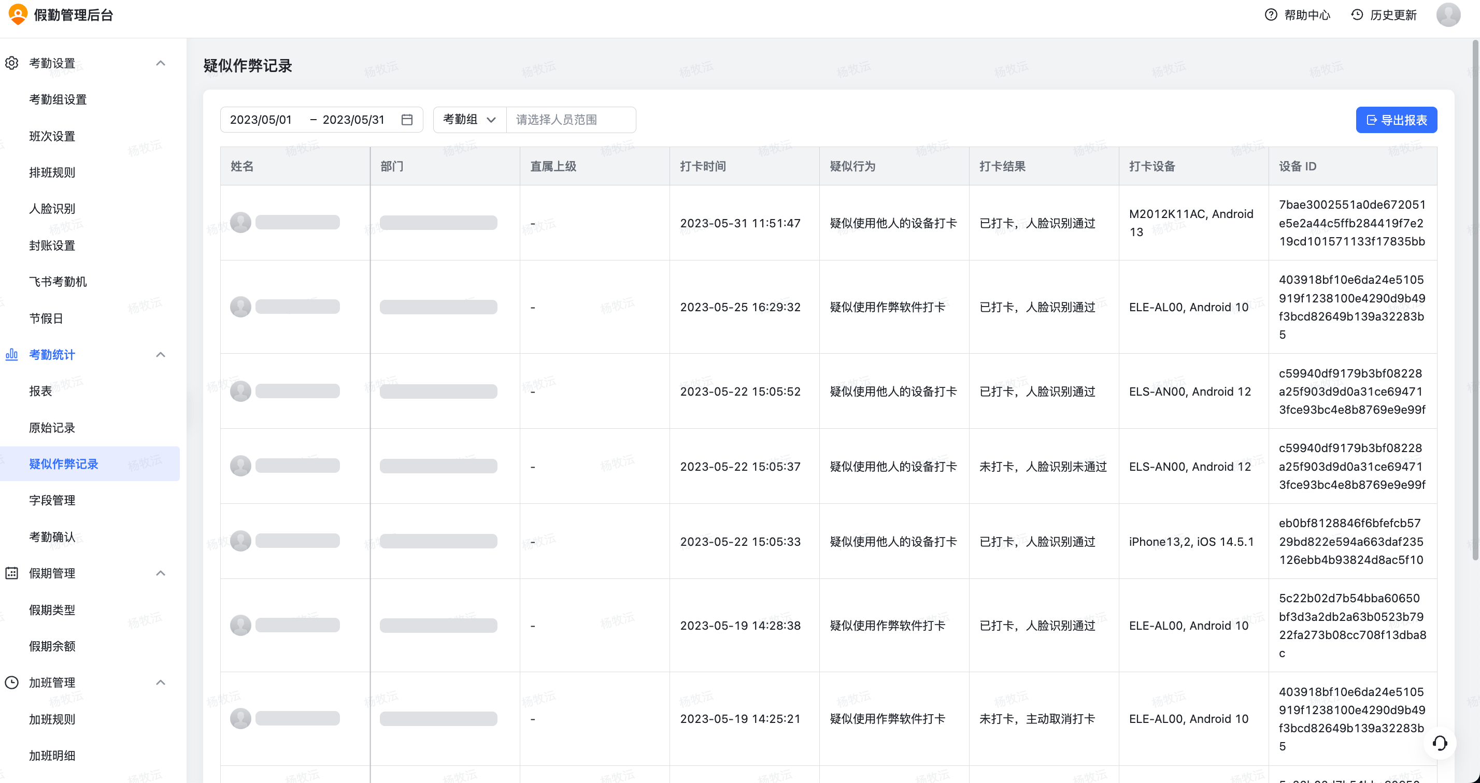Collapse the 考勤设置 section chevron

[161, 63]
